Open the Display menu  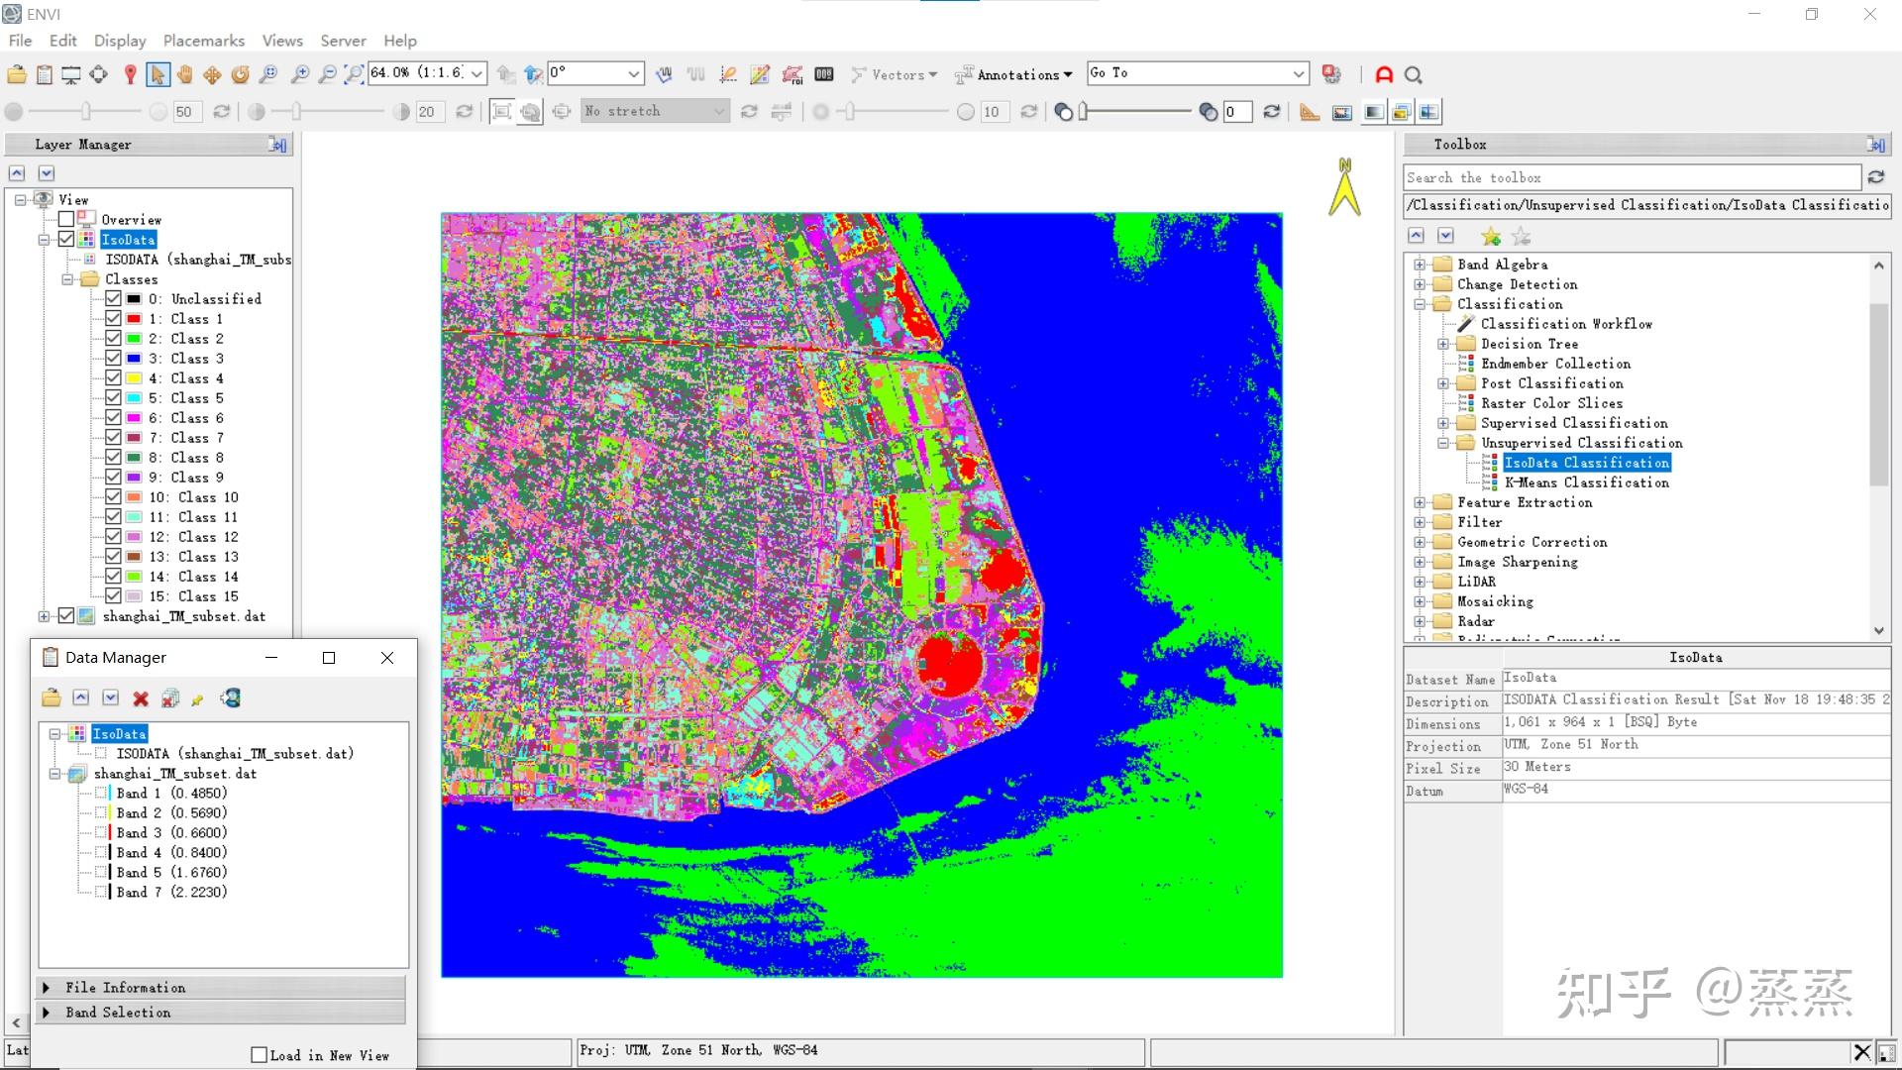[x=120, y=41]
